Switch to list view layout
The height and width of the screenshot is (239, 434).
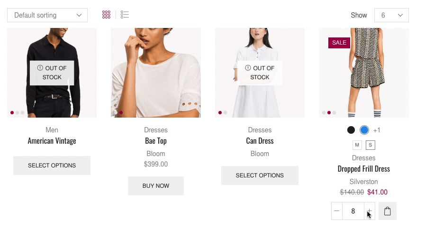(x=125, y=15)
